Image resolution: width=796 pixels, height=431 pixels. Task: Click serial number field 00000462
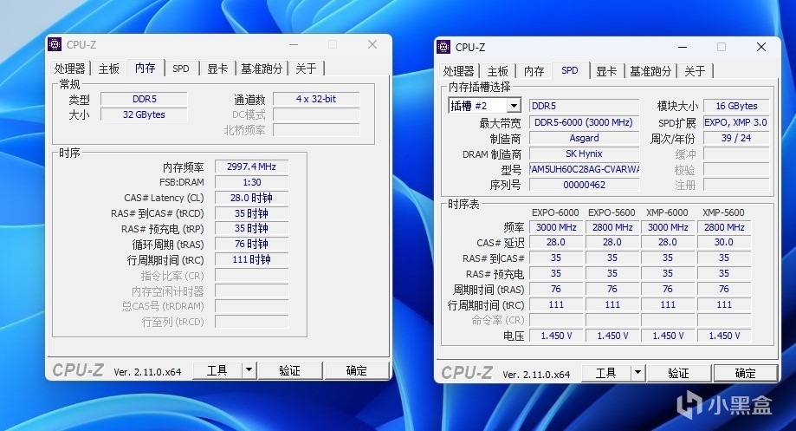coord(584,185)
